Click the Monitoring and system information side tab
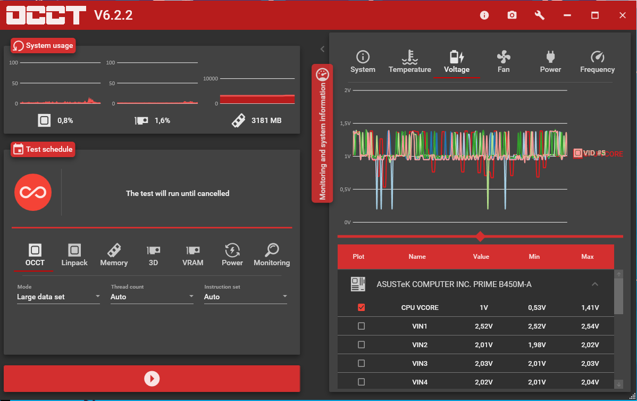This screenshot has height=401, width=637. pyautogui.click(x=322, y=133)
